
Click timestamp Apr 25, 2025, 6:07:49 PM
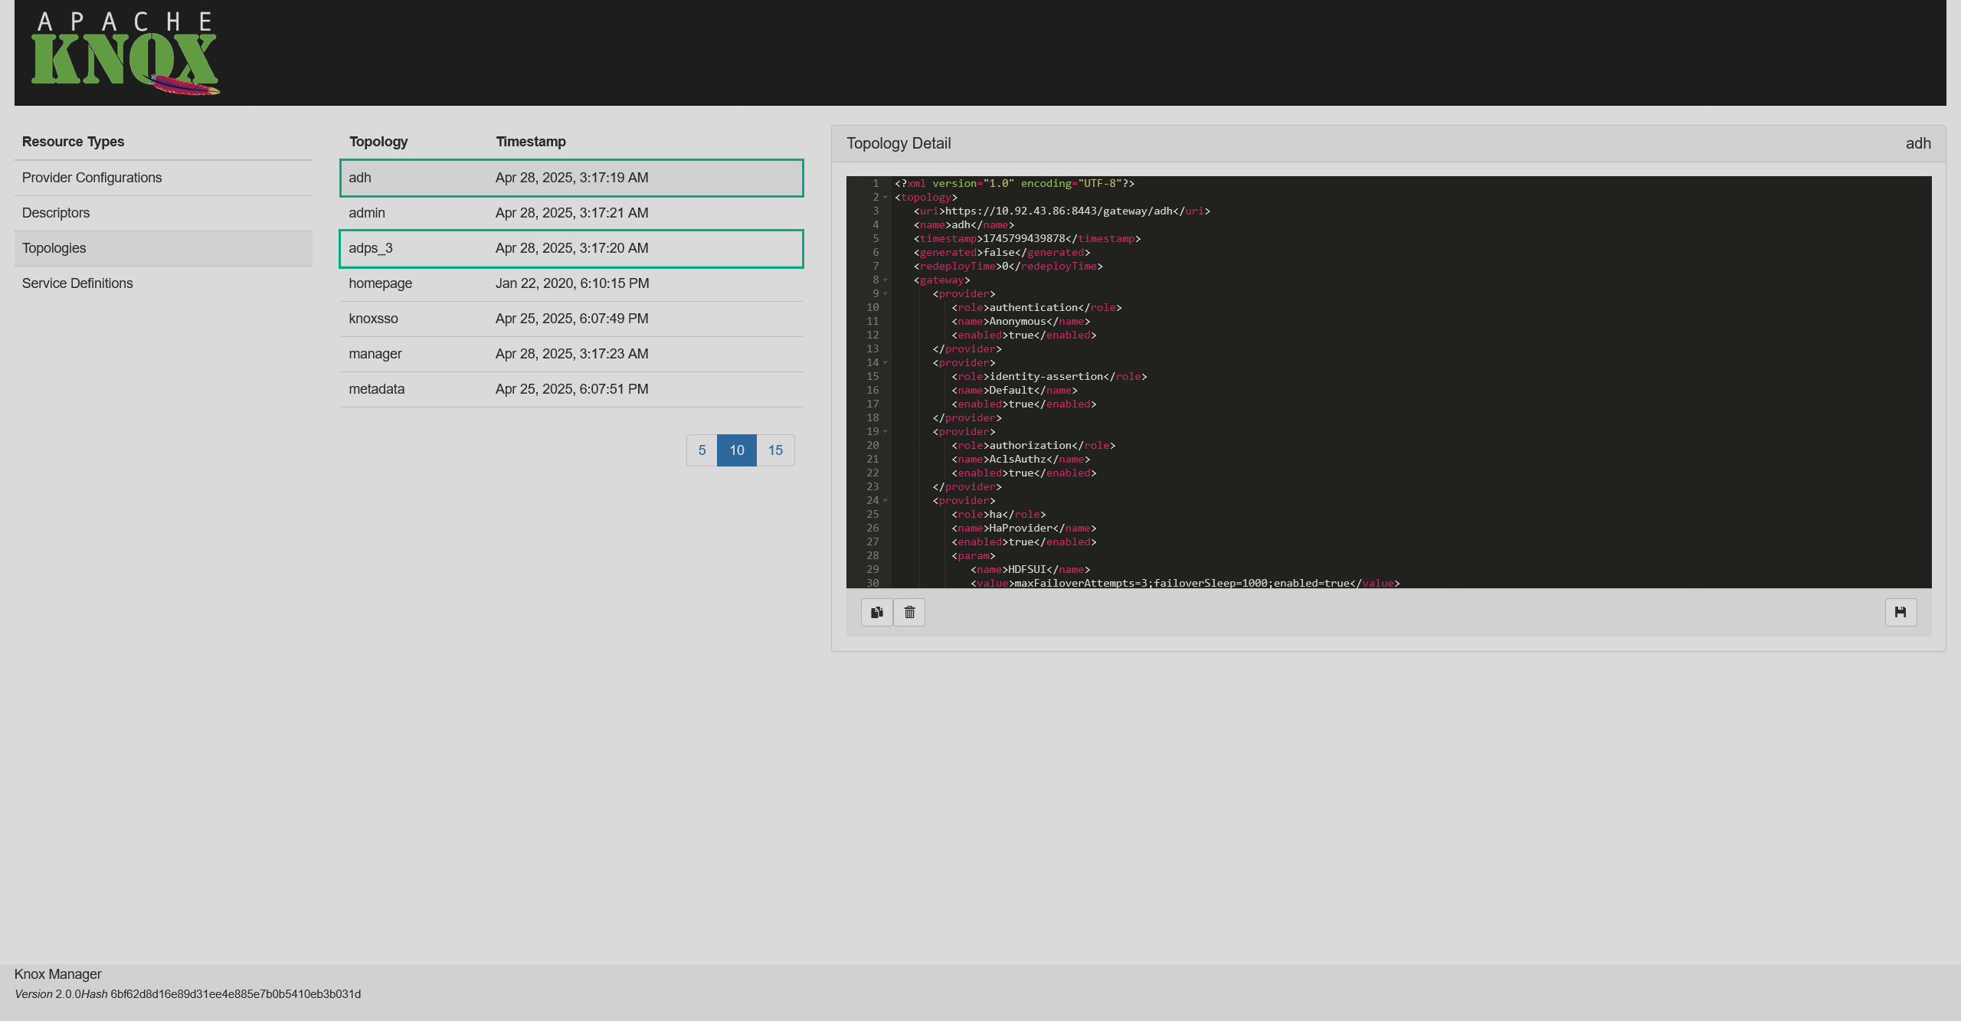point(572,319)
